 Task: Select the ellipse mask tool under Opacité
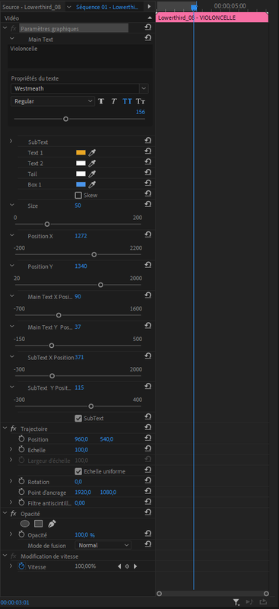pyautogui.click(x=25, y=524)
